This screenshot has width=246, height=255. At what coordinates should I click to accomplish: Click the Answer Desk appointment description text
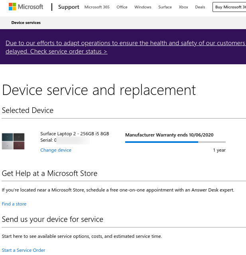click(118, 190)
